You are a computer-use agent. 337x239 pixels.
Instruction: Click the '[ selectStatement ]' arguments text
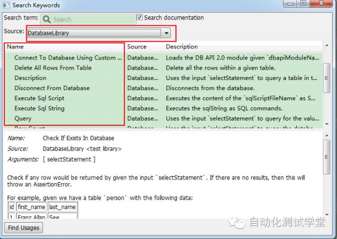(x=69, y=160)
